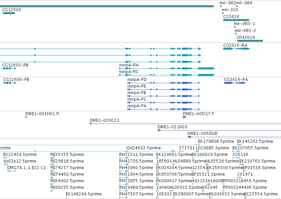This screenshot has height=199, width=281.
Task: Select EST EK090617.5prime
Action: [158, 185]
